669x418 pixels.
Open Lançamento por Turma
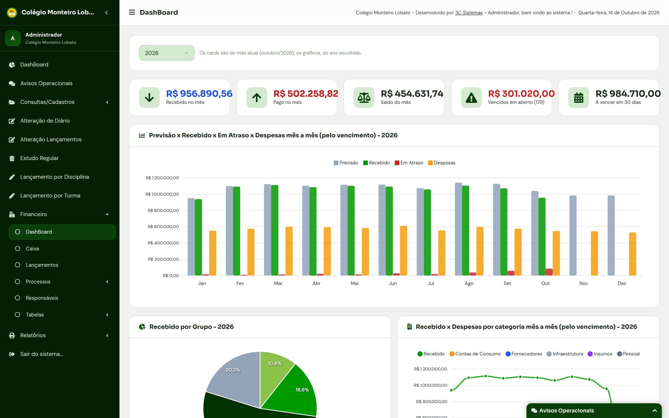click(x=59, y=195)
